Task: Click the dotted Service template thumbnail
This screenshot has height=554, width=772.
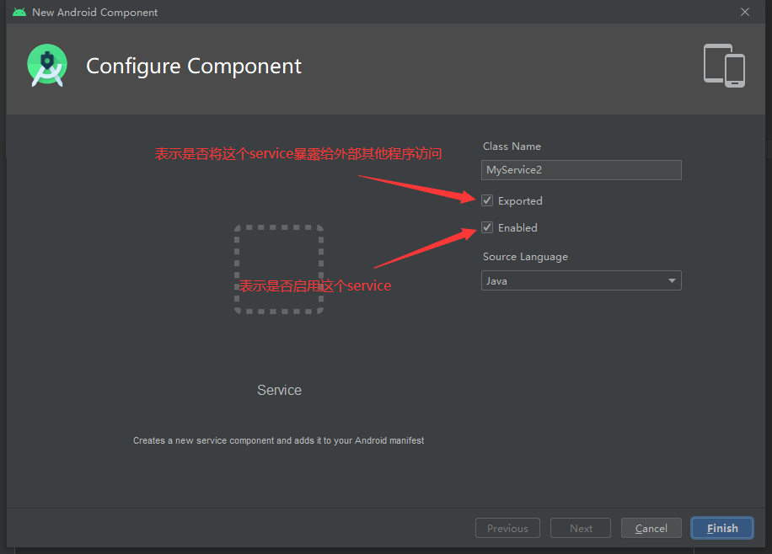Action: pos(279,269)
